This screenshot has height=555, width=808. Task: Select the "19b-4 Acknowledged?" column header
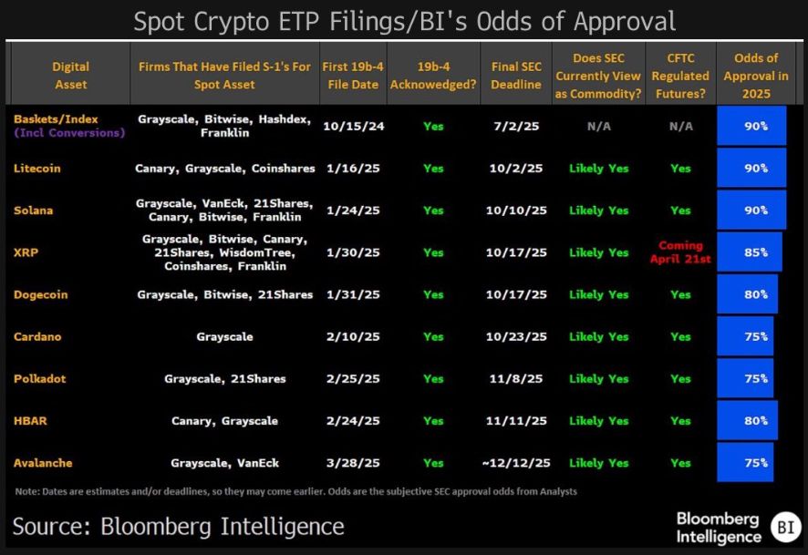pyautogui.click(x=433, y=75)
